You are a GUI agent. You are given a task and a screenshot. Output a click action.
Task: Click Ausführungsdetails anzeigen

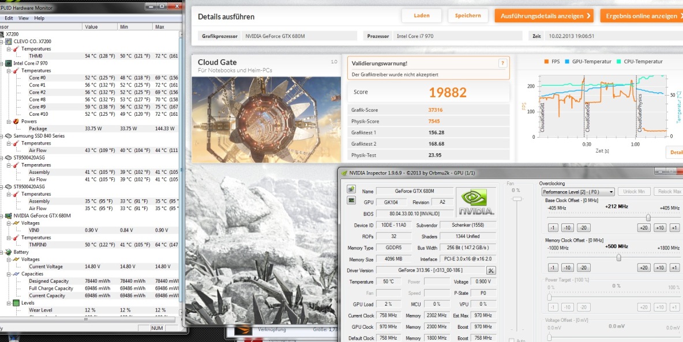pos(544,16)
